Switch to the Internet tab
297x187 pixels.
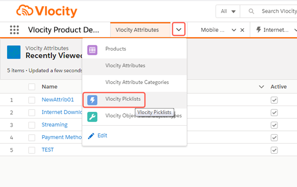coord(276,30)
